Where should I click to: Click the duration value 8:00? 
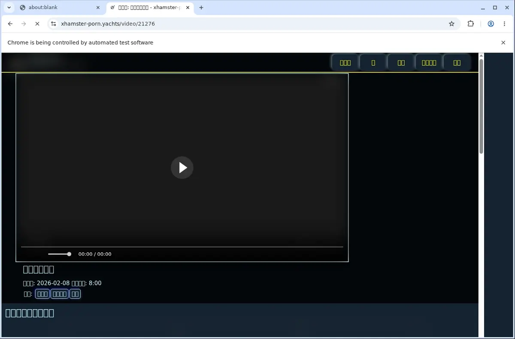tap(95, 283)
